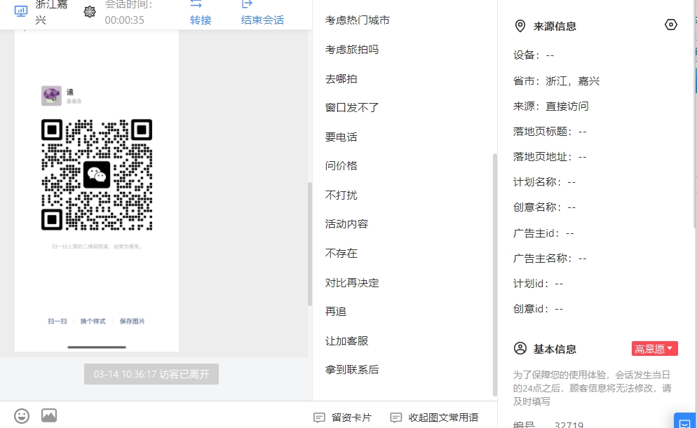Click the 落地页标题 row
The height and width of the screenshot is (428, 697).
pyautogui.click(x=550, y=132)
